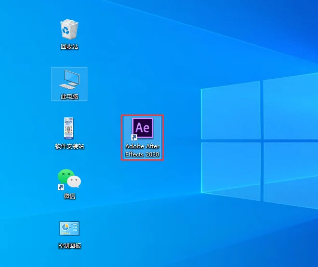Click the 回收站 text label

(69, 47)
